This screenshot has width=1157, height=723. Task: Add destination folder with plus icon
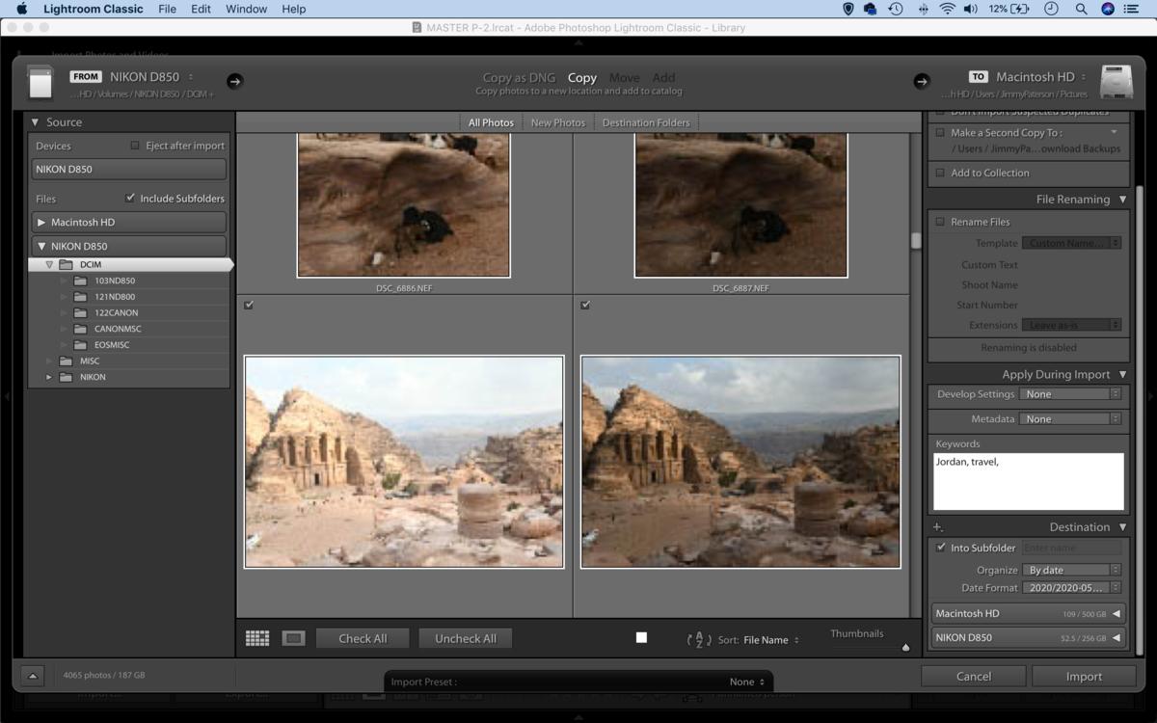coord(937,527)
